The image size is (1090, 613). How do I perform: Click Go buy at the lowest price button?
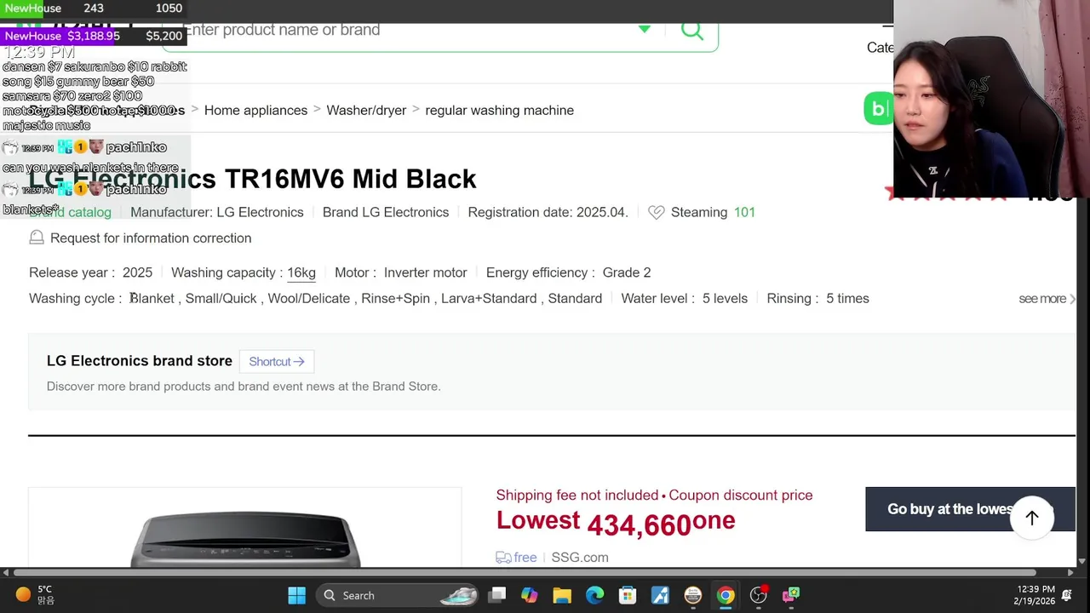tap(970, 509)
